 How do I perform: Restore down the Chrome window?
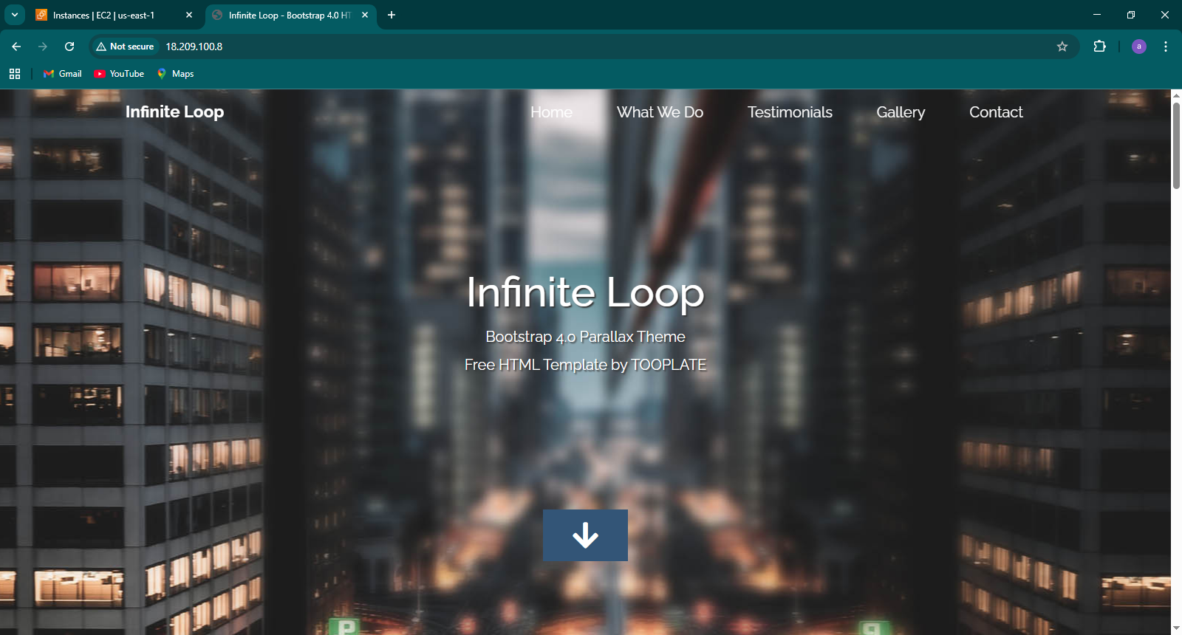coord(1131,15)
